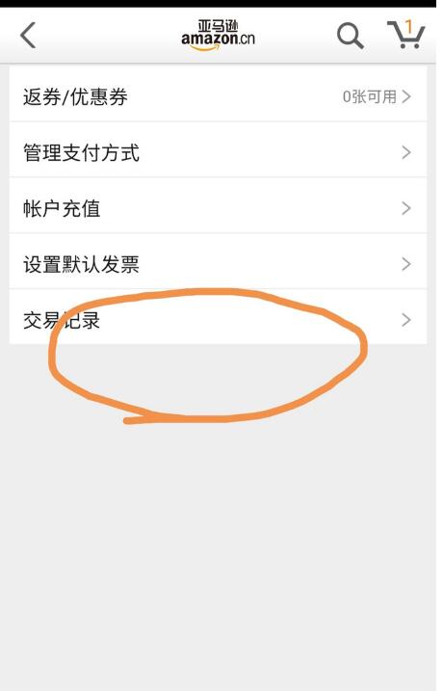
Task: Select the 帐户充值 option
Action: pos(218,206)
